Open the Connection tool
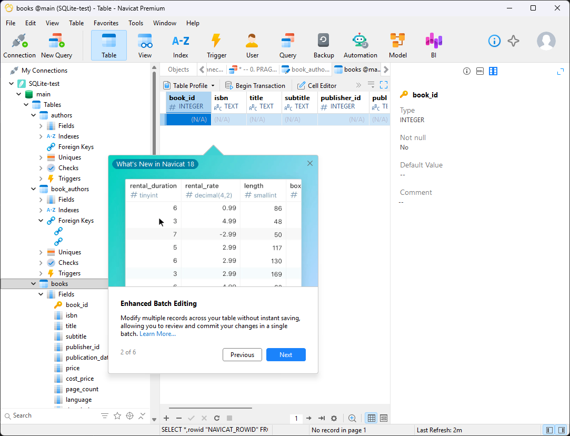This screenshot has height=436, width=570. click(x=19, y=45)
